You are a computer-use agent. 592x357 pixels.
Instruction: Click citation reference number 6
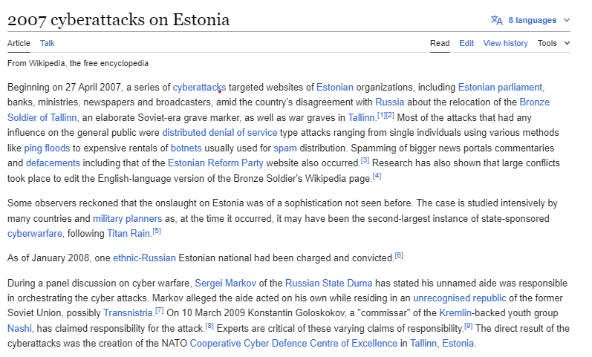[399, 256]
